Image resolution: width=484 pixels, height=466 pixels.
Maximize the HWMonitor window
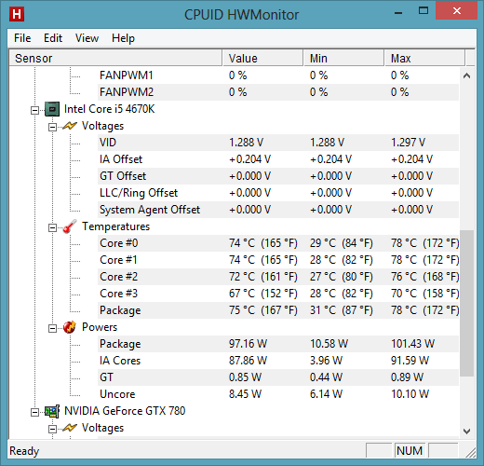tap(423, 11)
